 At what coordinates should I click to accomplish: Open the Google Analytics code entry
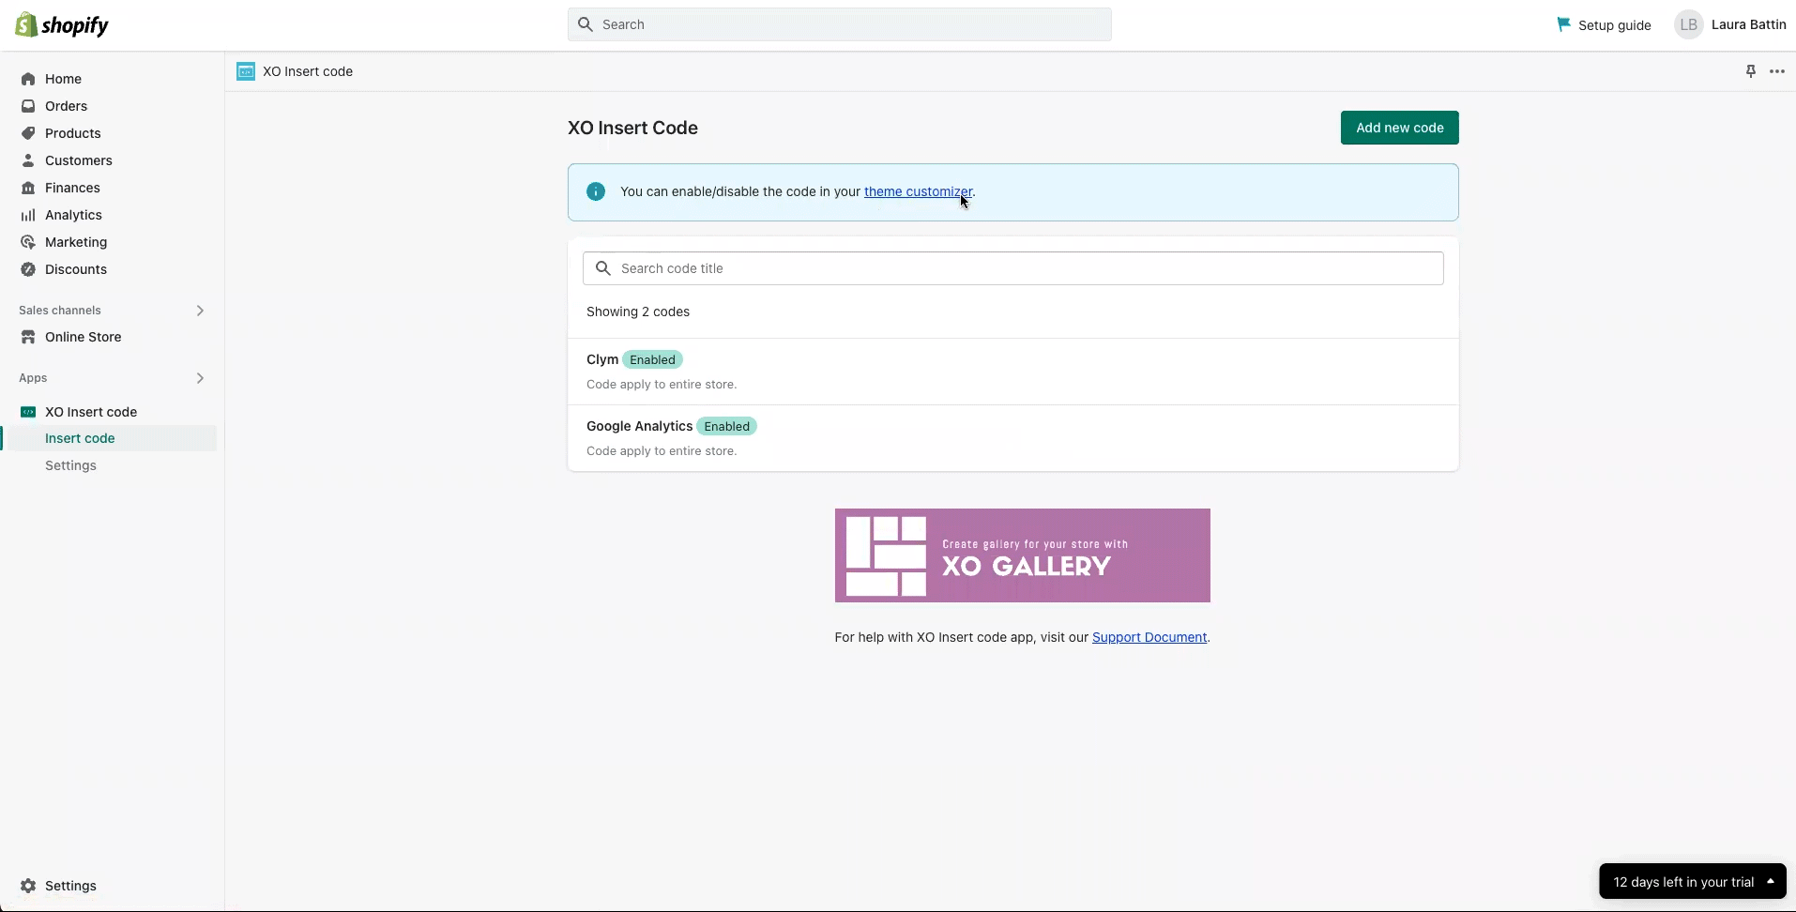click(1012, 438)
